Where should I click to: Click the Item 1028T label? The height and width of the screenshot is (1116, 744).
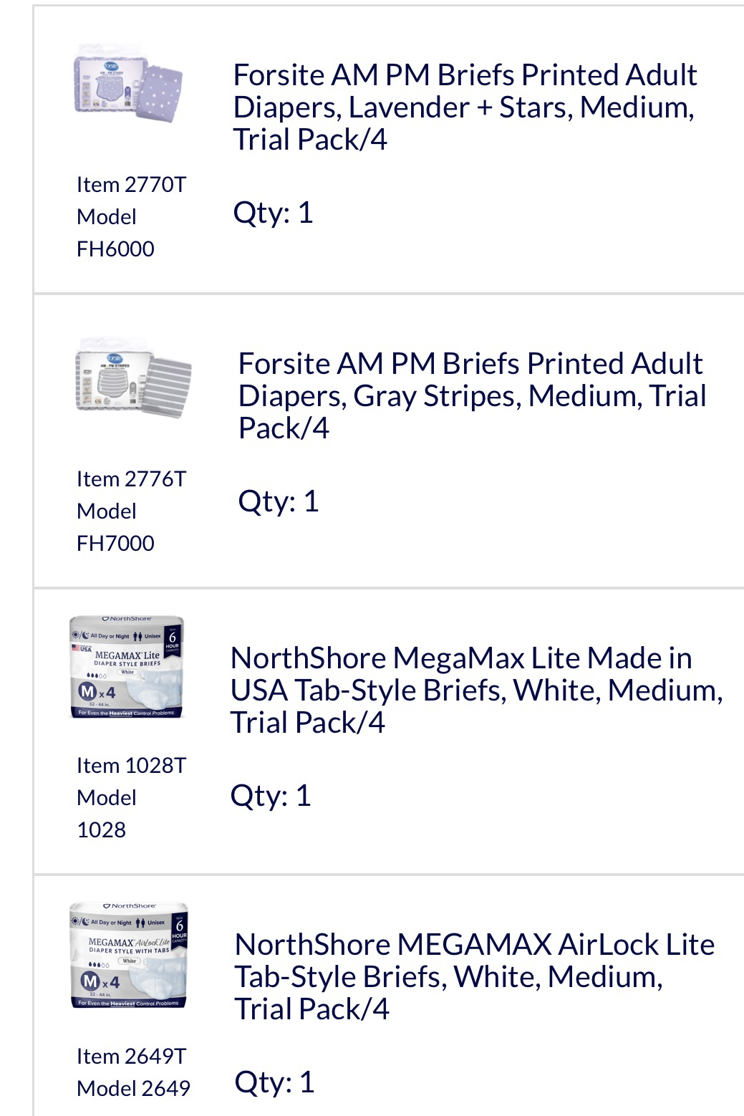[x=131, y=766]
